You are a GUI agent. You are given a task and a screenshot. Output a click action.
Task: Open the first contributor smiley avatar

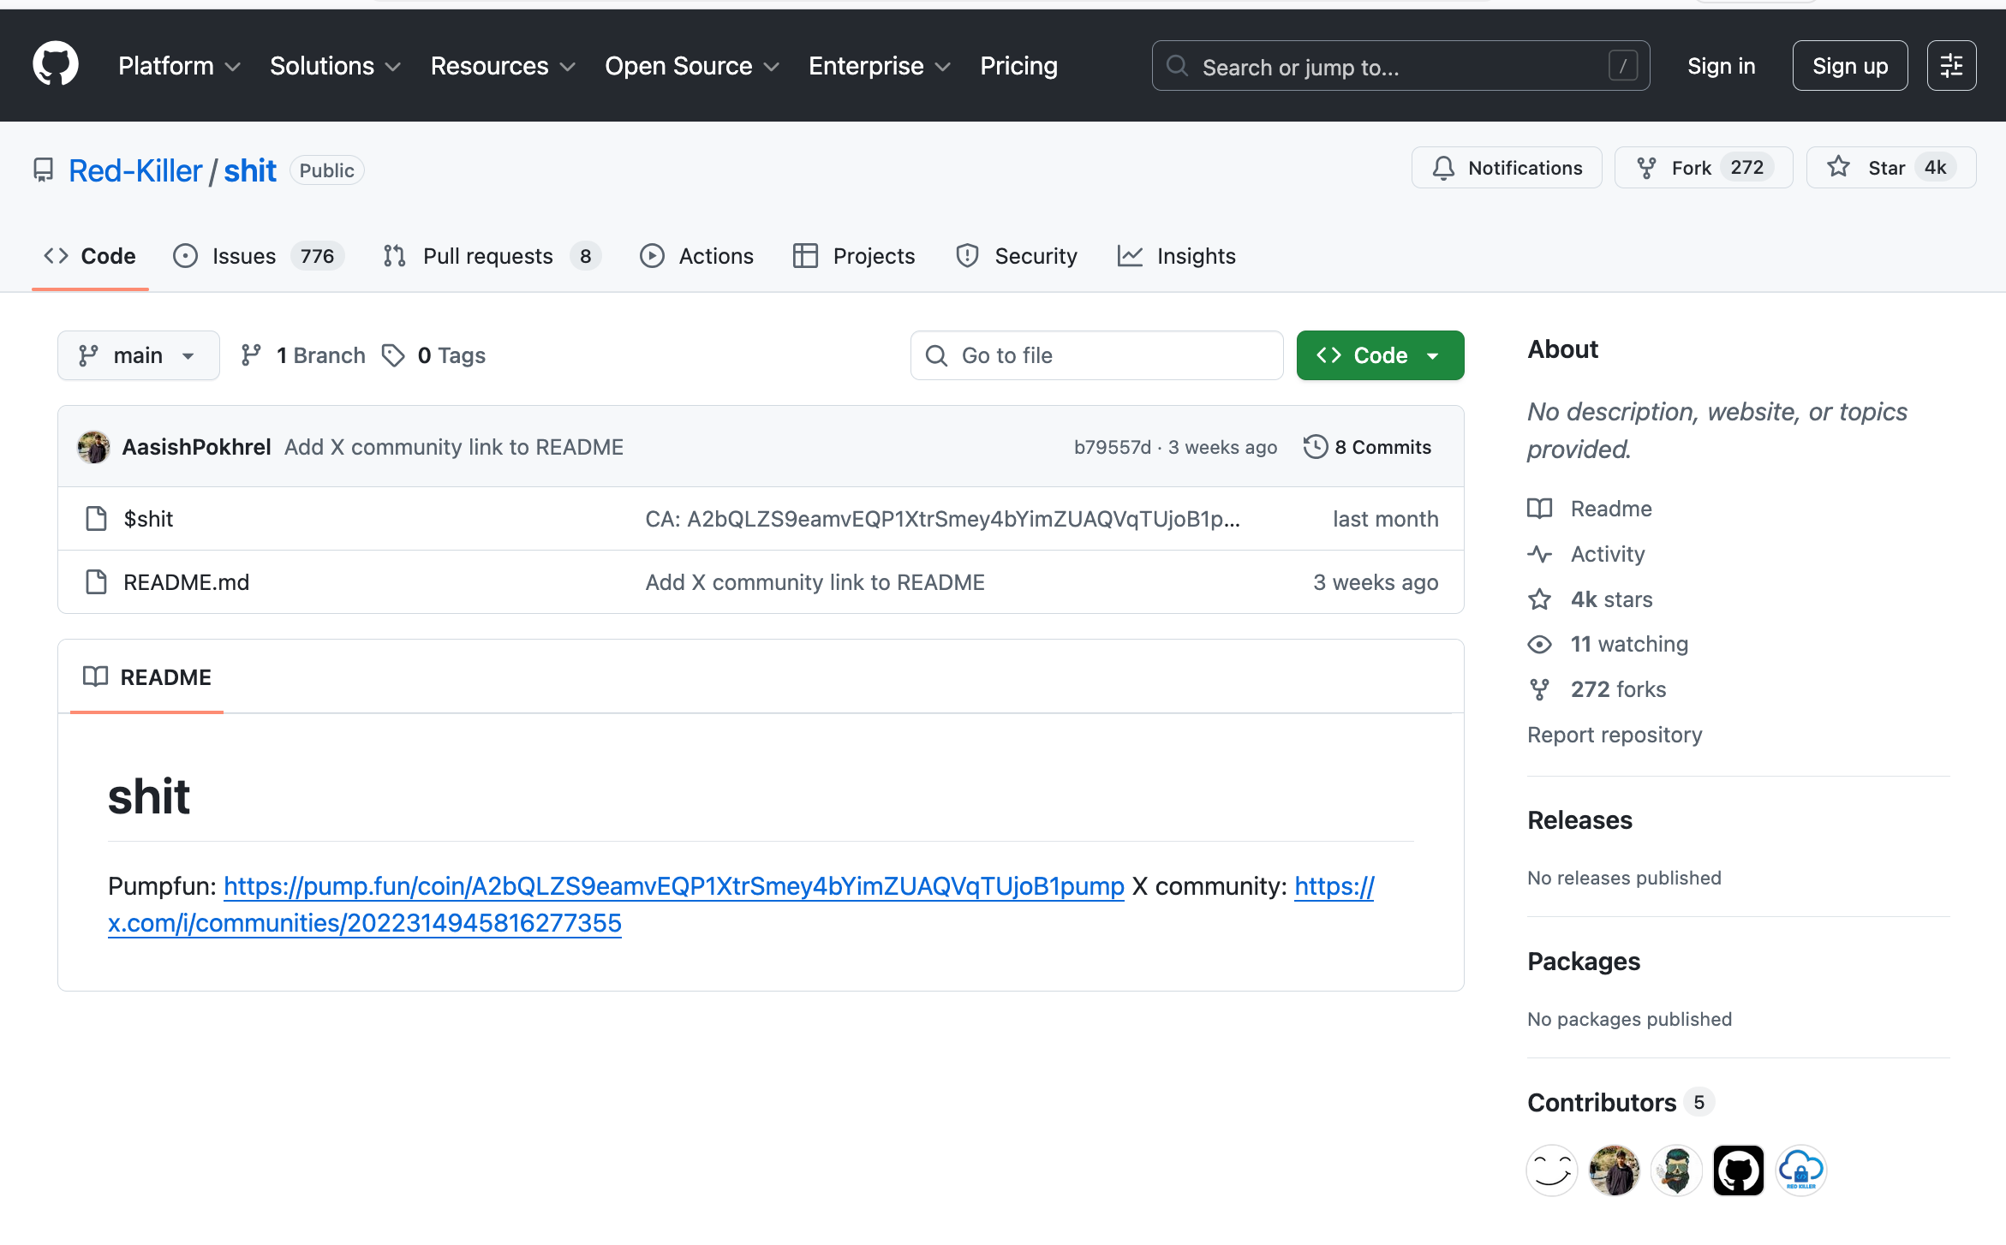(1551, 1170)
